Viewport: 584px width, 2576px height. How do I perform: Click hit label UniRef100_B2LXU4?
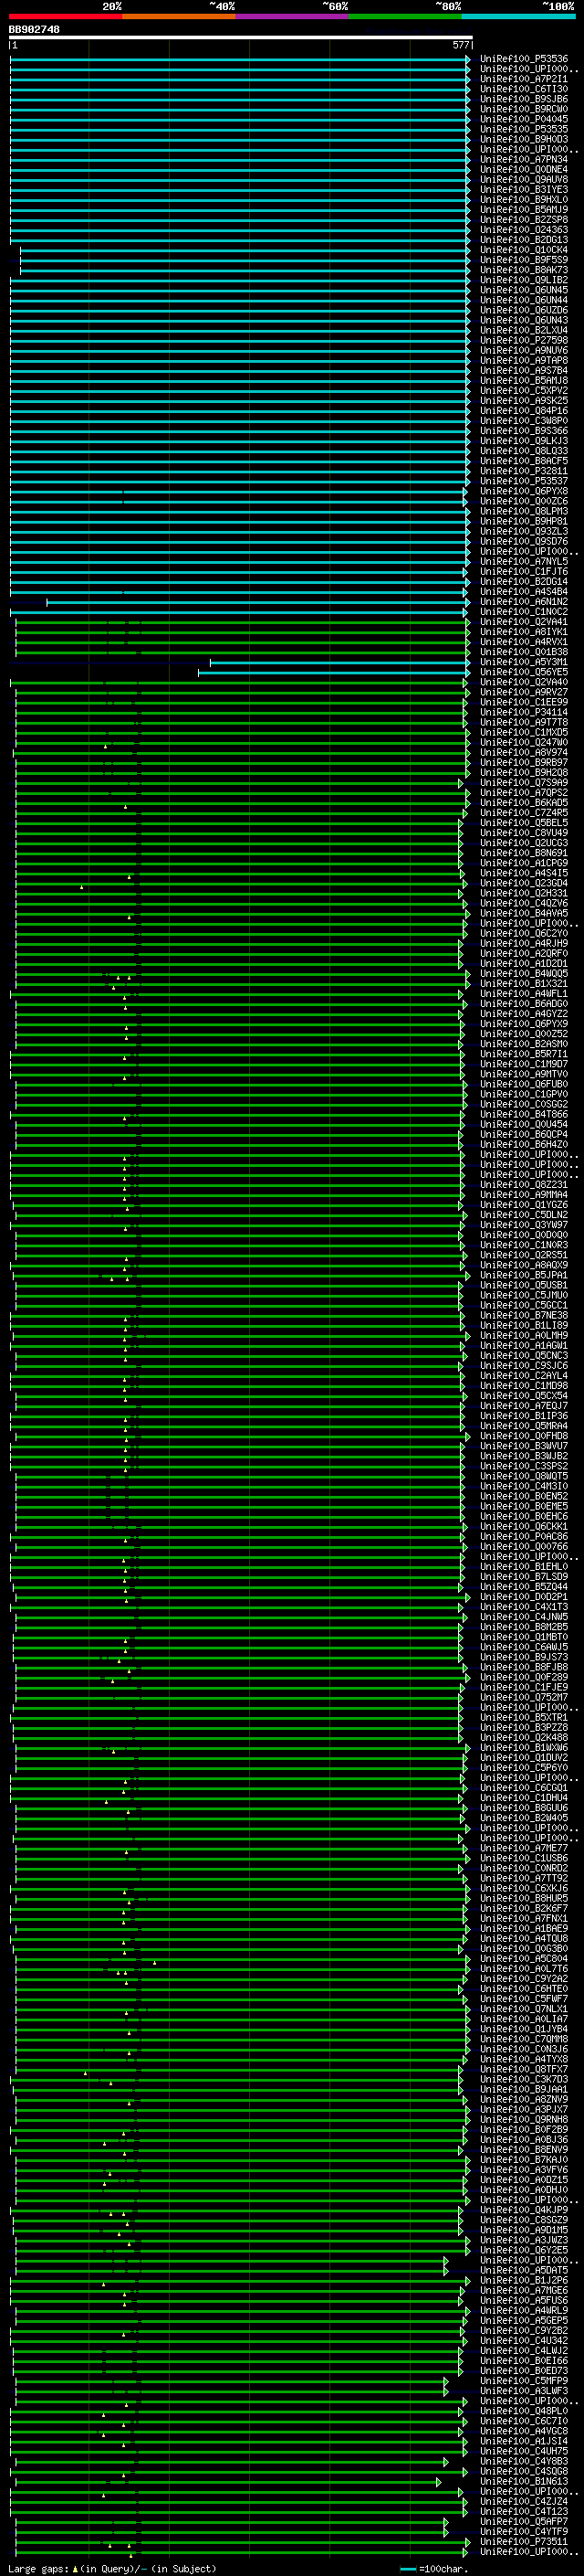coord(524,331)
